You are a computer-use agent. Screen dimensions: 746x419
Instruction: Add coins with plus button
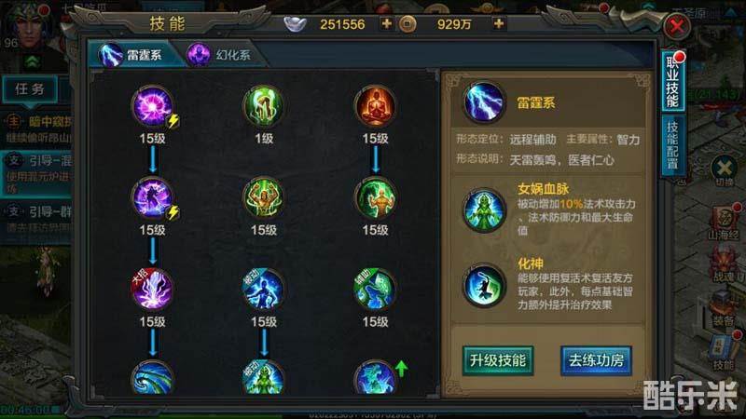498,24
